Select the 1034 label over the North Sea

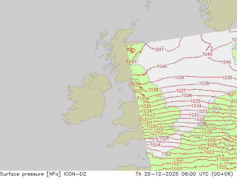[196, 106]
